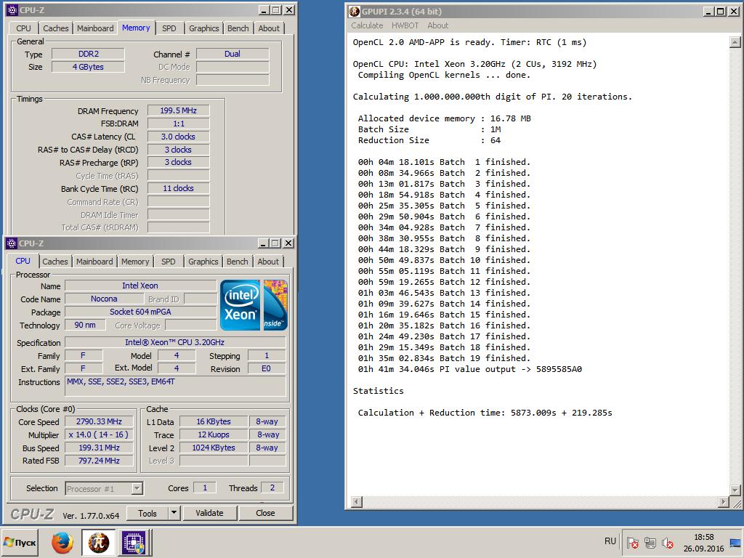This screenshot has width=744, height=558.
Task: Click the Validate button
Action: (209, 513)
